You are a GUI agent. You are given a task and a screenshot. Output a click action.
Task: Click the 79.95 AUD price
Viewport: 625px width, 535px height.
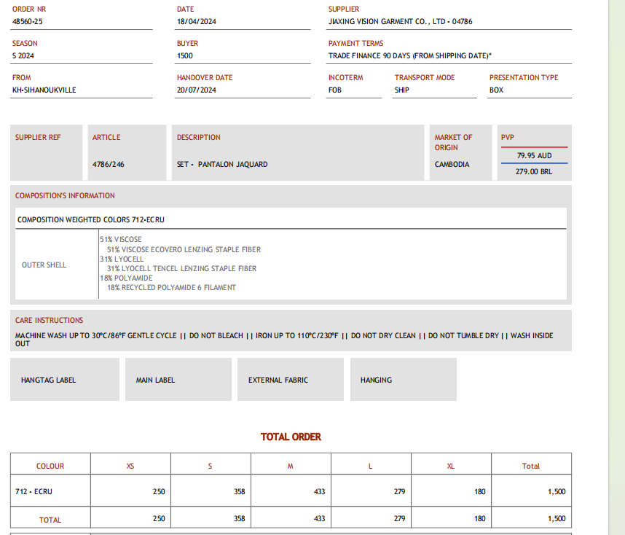pyautogui.click(x=534, y=156)
